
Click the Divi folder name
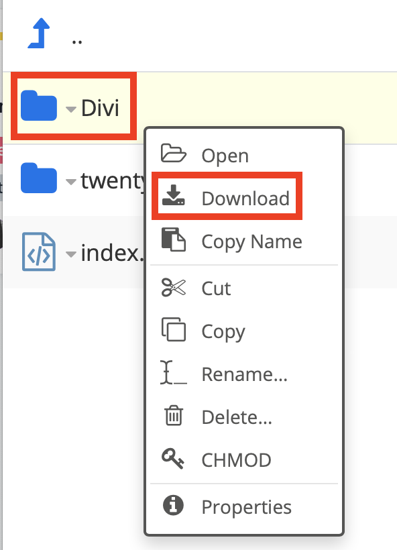[x=101, y=108]
